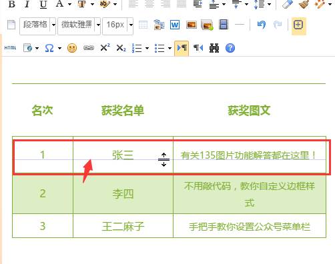Open the HTML source view

10,48
